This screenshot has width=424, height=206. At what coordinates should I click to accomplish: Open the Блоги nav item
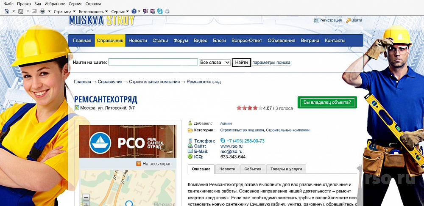coord(219,41)
